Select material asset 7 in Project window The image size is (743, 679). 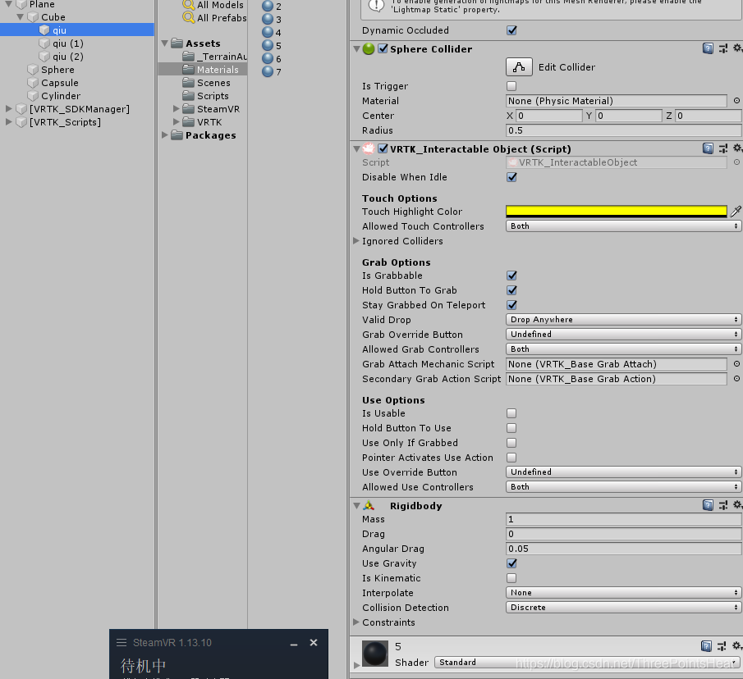pos(272,71)
